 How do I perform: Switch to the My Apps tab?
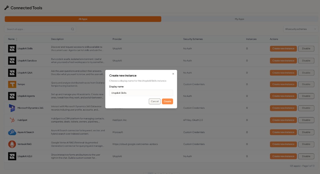click(x=239, y=19)
